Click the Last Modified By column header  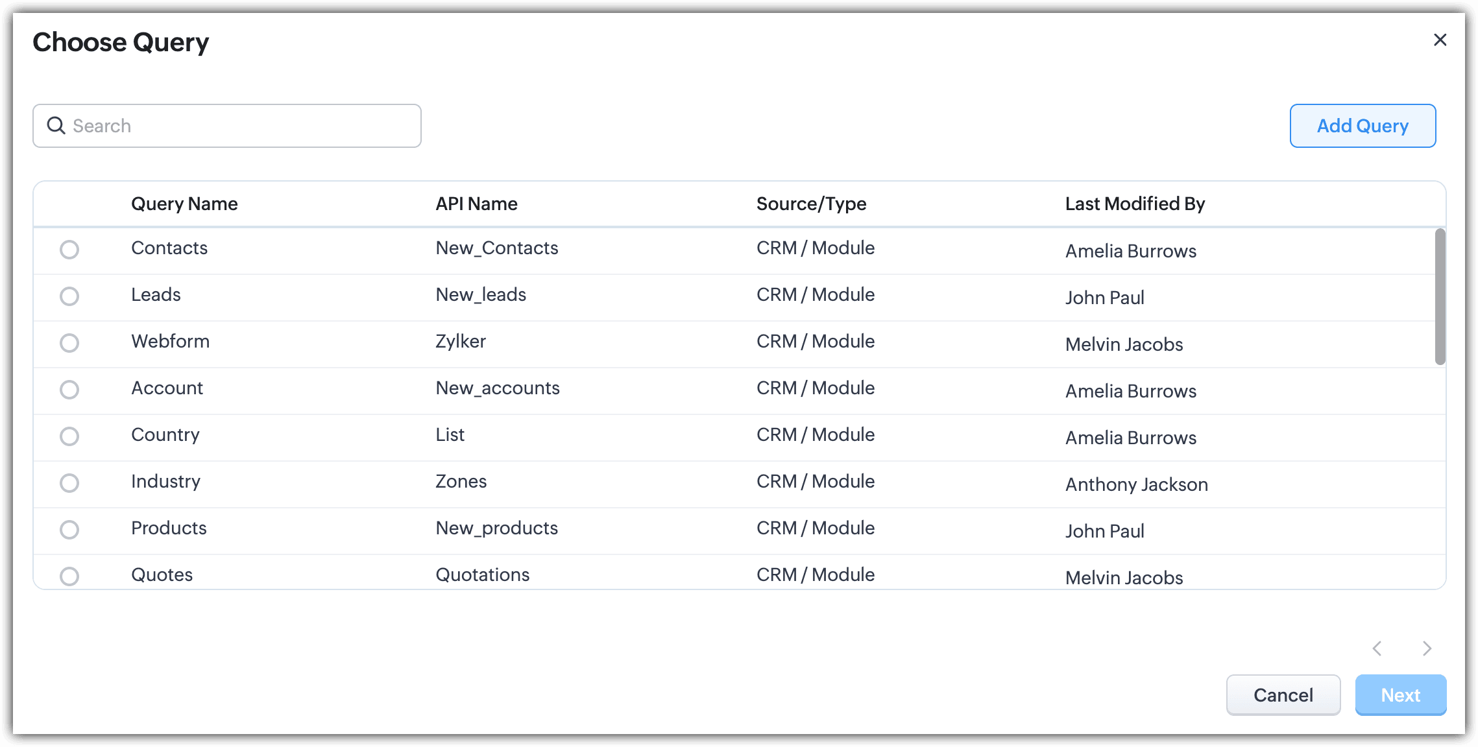coord(1135,204)
